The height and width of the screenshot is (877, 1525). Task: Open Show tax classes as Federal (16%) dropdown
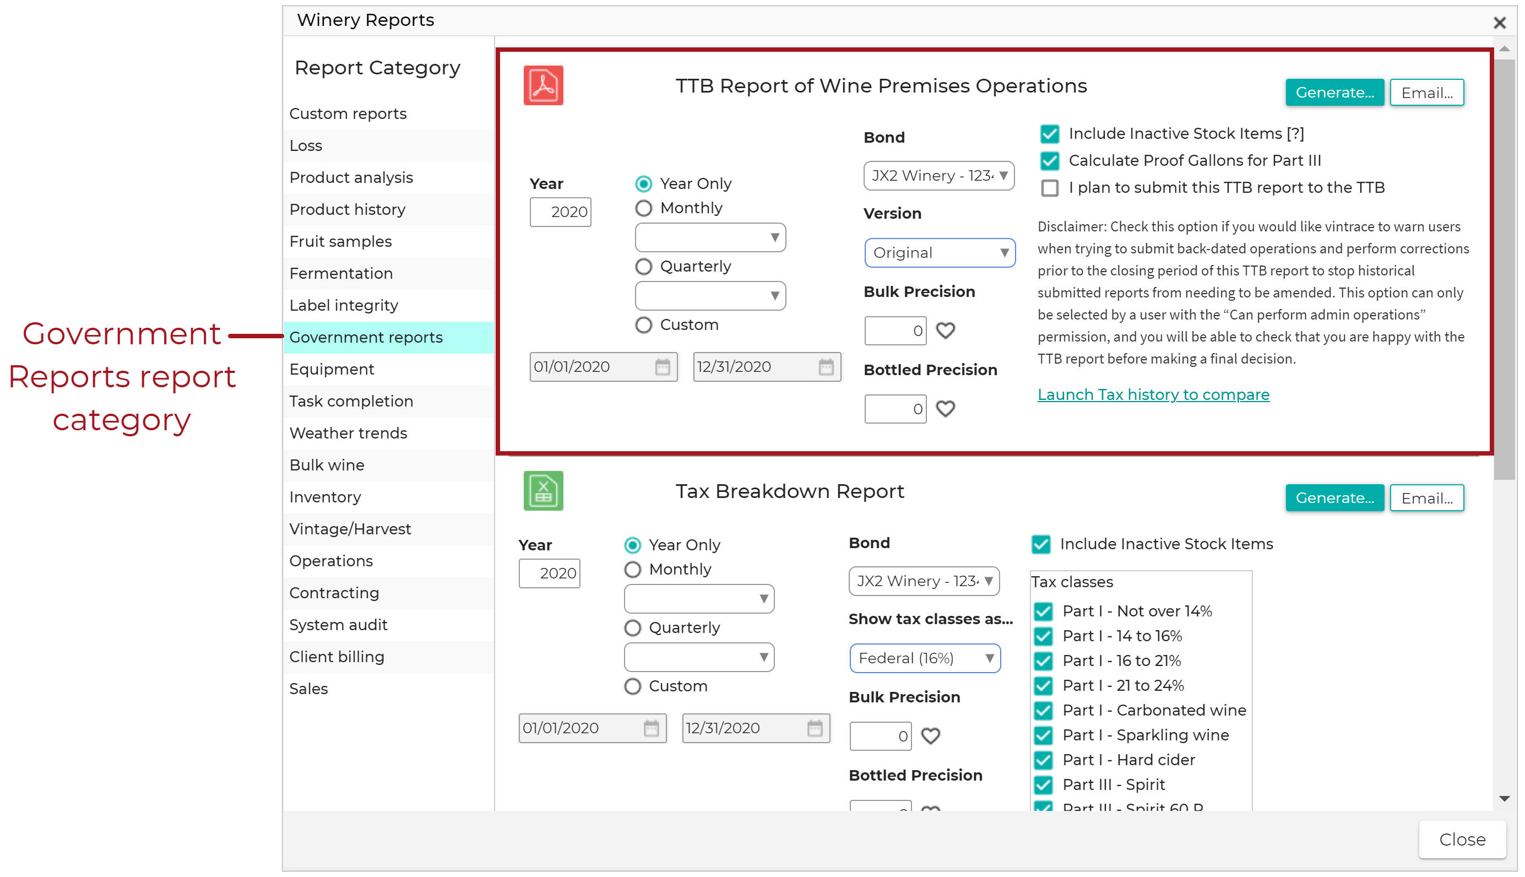[924, 658]
